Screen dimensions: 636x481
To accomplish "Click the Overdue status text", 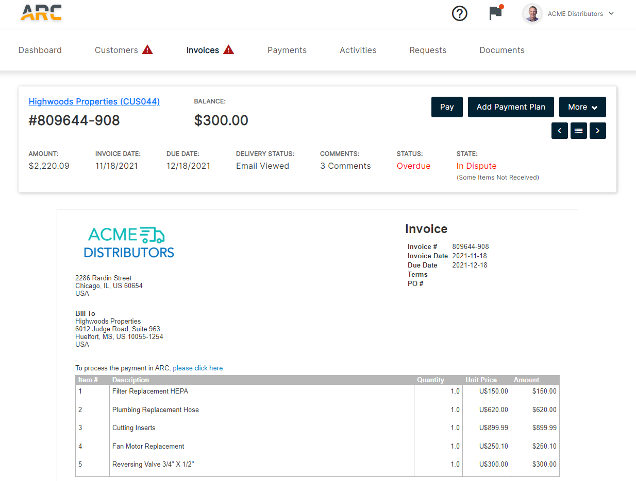I will pos(413,166).
